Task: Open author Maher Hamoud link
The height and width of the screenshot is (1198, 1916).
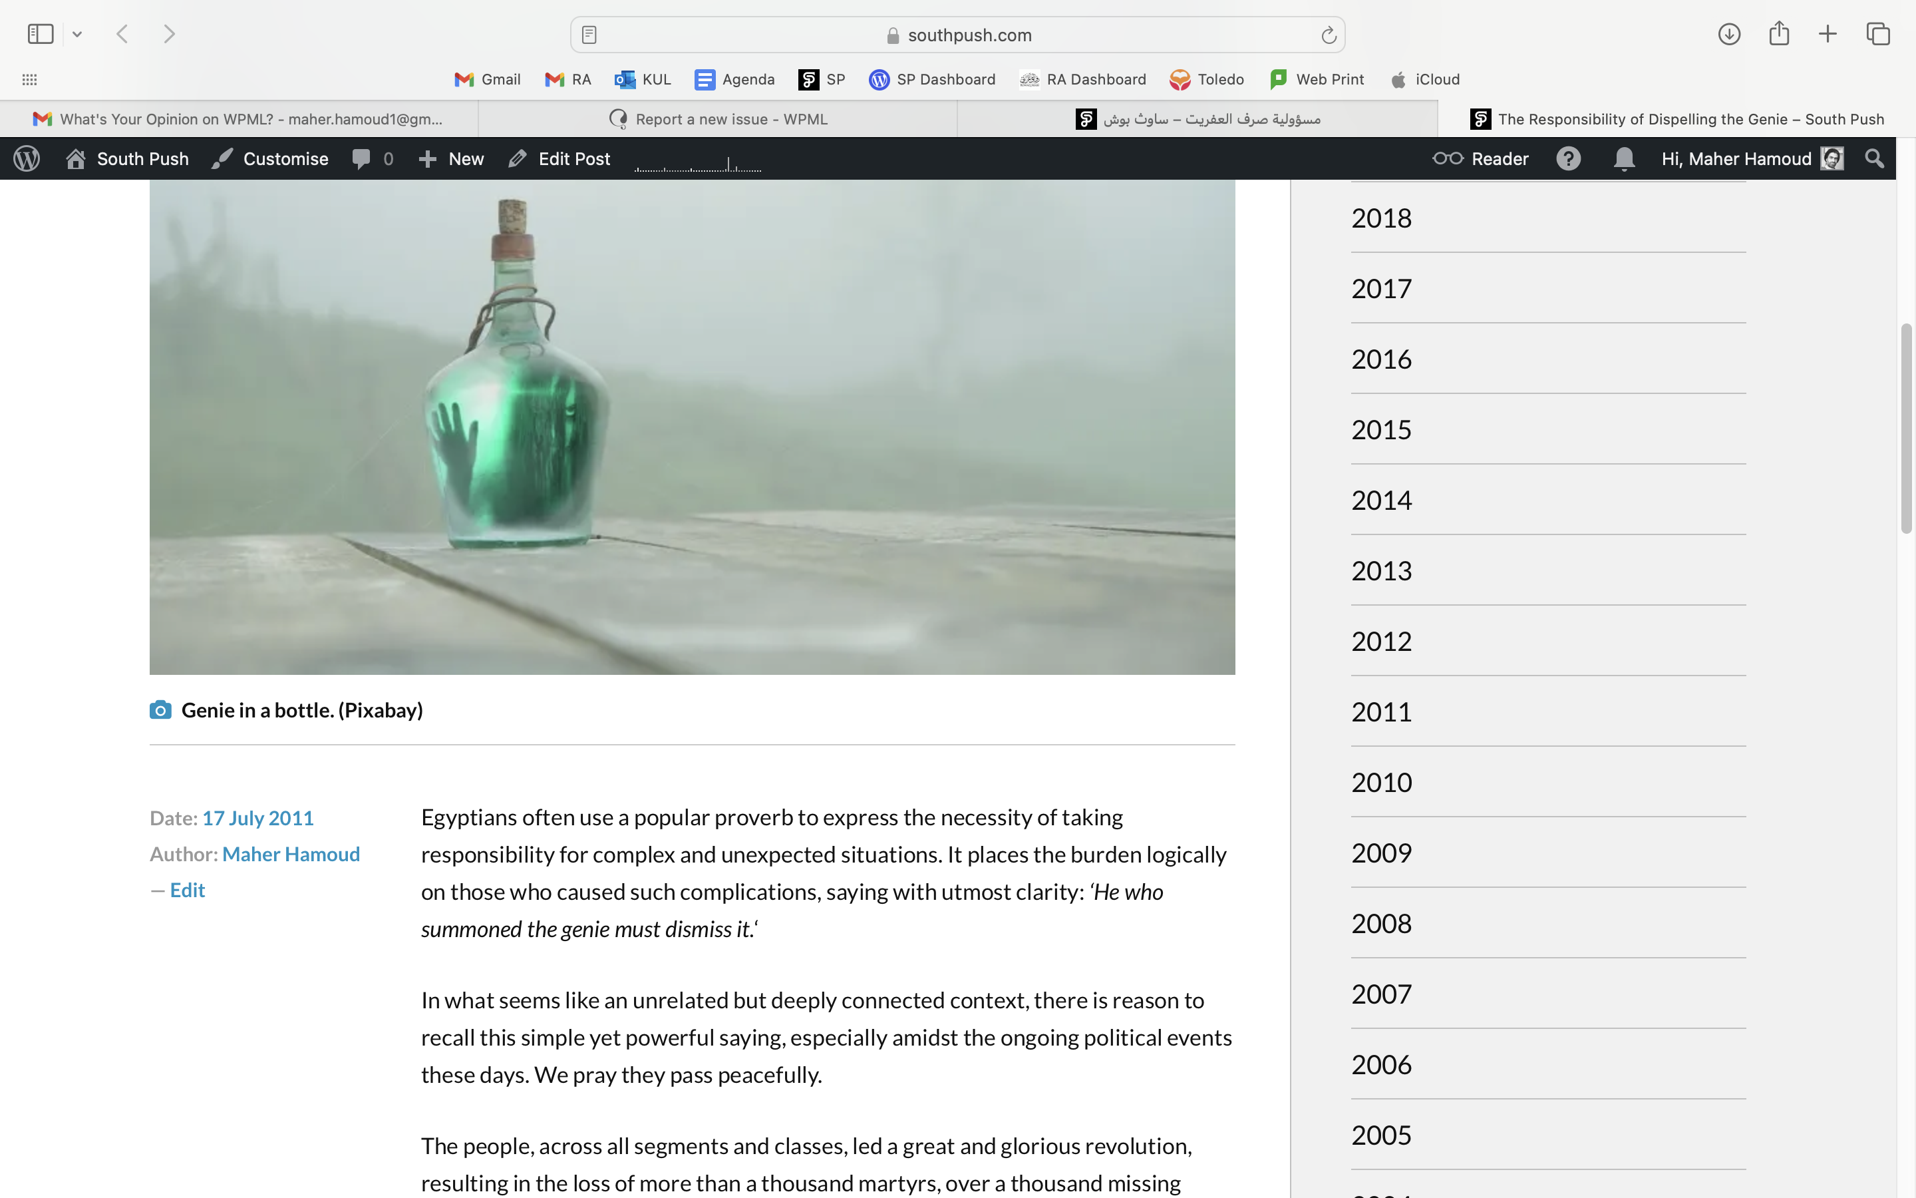Action: coord(291,854)
